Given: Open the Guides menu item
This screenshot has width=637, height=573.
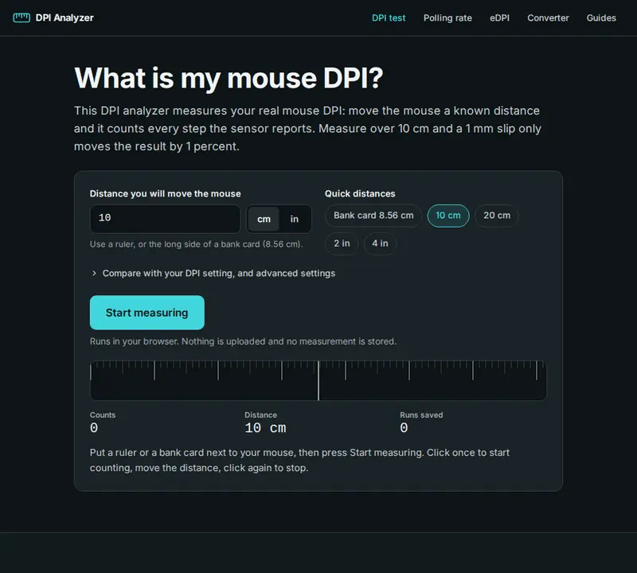Looking at the screenshot, I should tap(601, 18).
